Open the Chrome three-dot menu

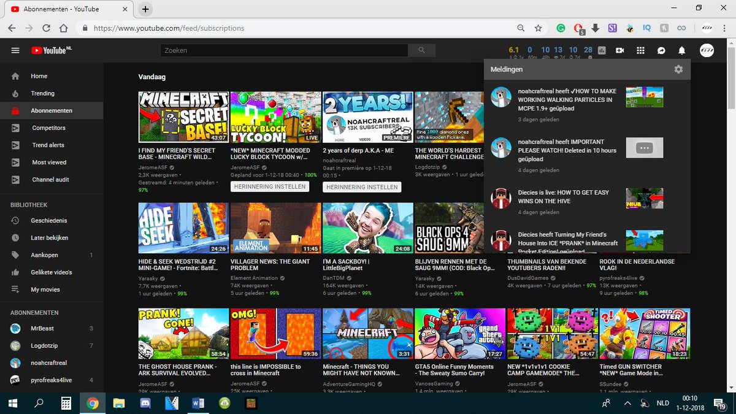point(725,28)
